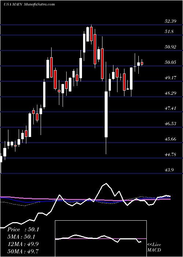This screenshot has height=257, width=183.
Task: Click the 'Price : 50.1' readout
Action: click(x=23, y=229)
